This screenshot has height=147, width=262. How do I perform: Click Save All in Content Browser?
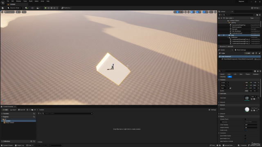click(22, 110)
